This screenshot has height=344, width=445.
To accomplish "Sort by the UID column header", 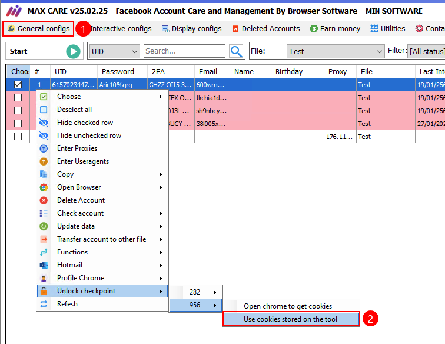I will [x=74, y=72].
